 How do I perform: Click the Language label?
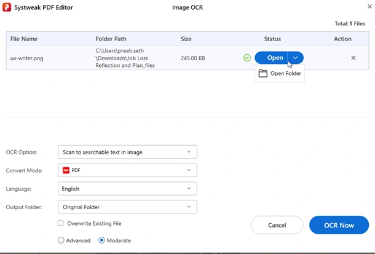pos(18,189)
